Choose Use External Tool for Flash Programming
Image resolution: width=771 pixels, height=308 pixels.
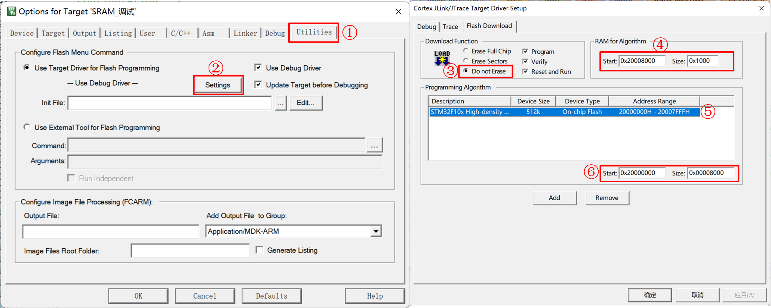tap(27, 127)
